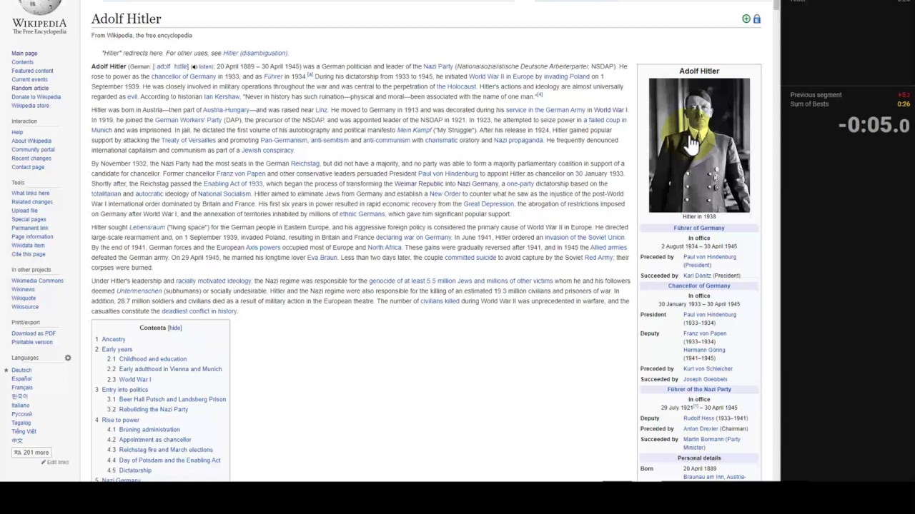915x514 pixels.
Task: Open Community portal link
Action: pyautogui.click(x=33, y=149)
